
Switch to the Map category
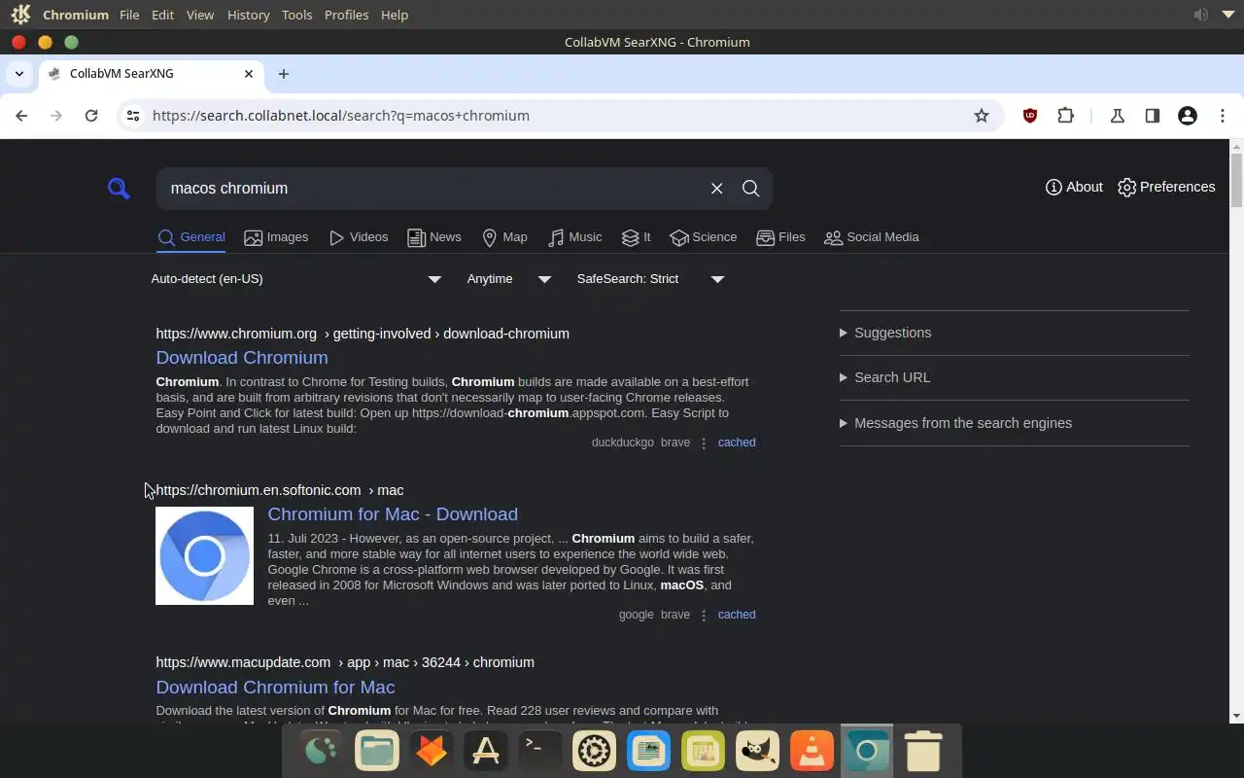point(504,237)
